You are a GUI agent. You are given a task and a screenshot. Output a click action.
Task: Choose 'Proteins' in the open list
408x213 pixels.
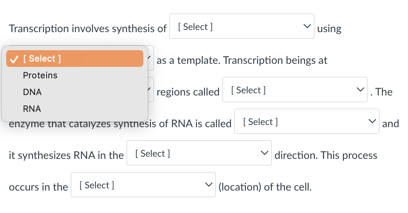[x=75, y=75]
